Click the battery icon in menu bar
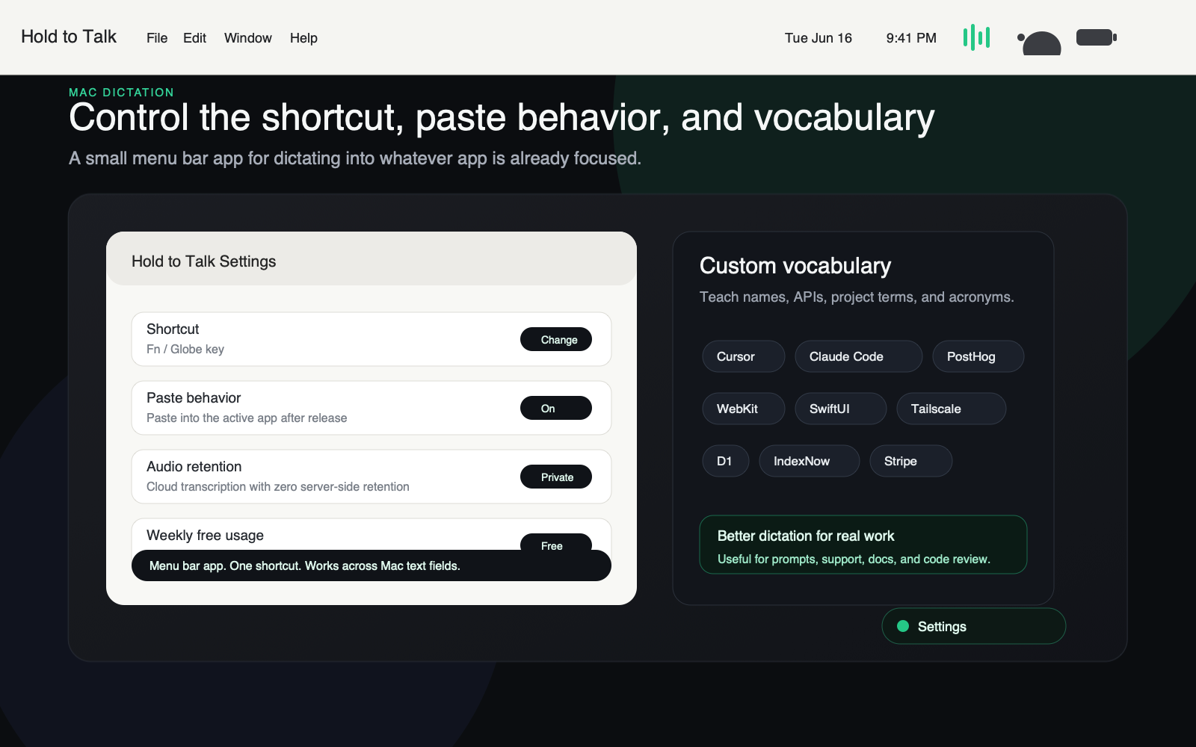Screen dimensions: 1196x747 [1096, 37]
